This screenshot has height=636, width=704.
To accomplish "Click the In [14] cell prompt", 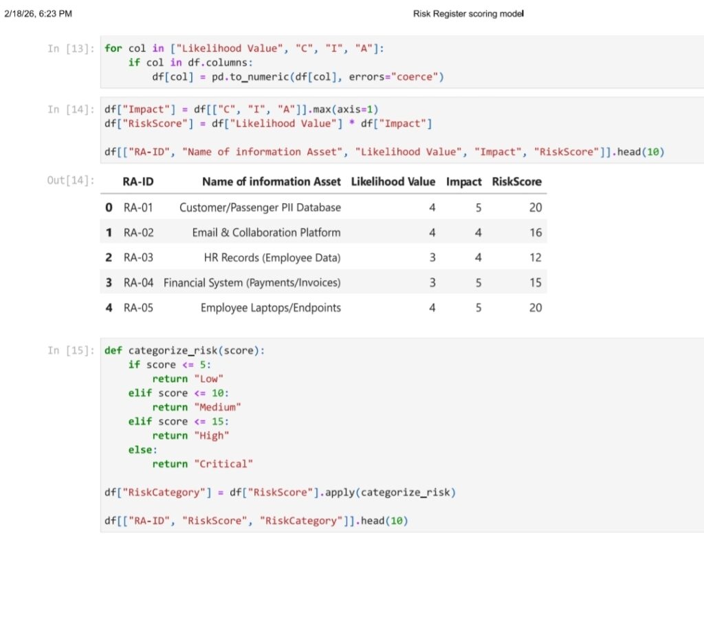I will pos(71,109).
